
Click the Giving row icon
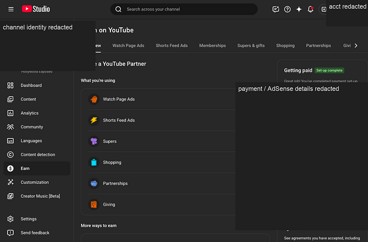(94, 205)
